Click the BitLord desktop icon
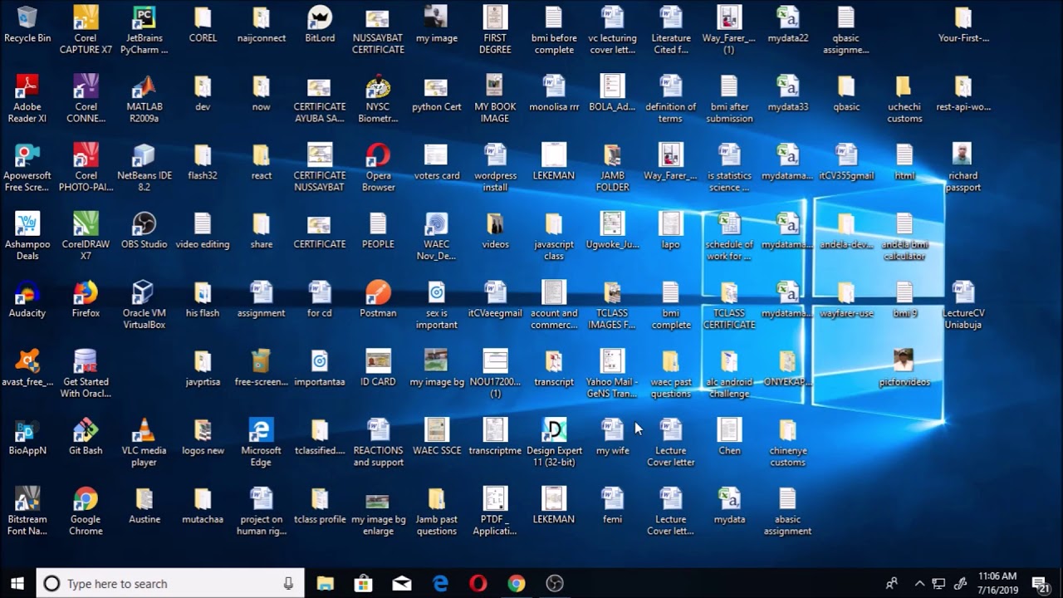This screenshot has height=598, width=1063. click(x=320, y=25)
